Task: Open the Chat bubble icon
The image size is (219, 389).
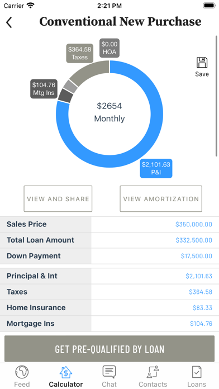Action: click(x=109, y=372)
